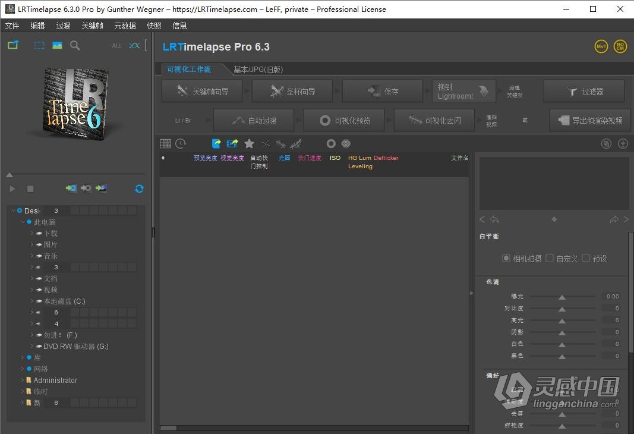
Task: Expand the 库 tree node
Action: tap(22, 357)
